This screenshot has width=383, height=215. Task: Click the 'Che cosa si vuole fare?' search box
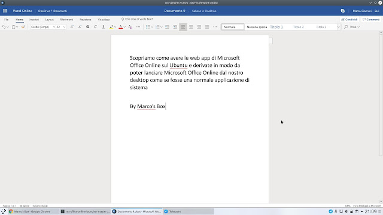(137, 19)
